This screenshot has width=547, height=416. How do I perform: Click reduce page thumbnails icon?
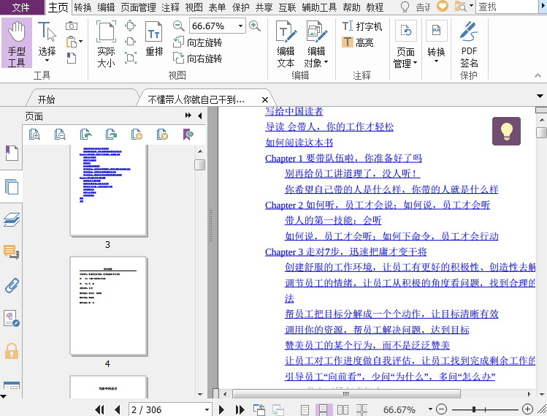pos(60,135)
